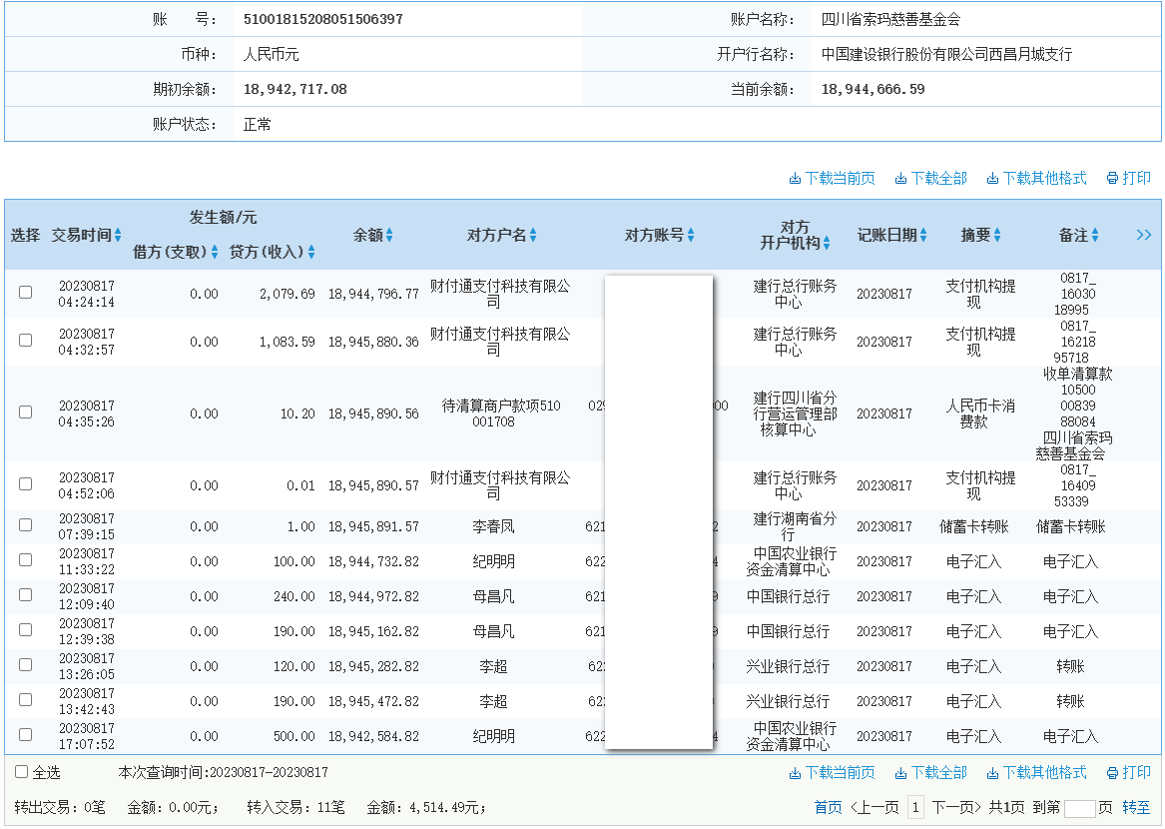The image size is (1165, 829).
Task: Click the bottom 打印 print link
Action: [1129, 772]
